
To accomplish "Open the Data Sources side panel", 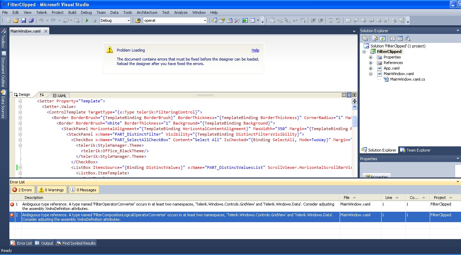I will pyautogui.click(x=3, y=104).
